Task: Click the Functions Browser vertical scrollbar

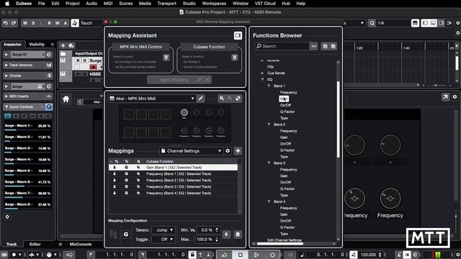Action: (338, 119)
